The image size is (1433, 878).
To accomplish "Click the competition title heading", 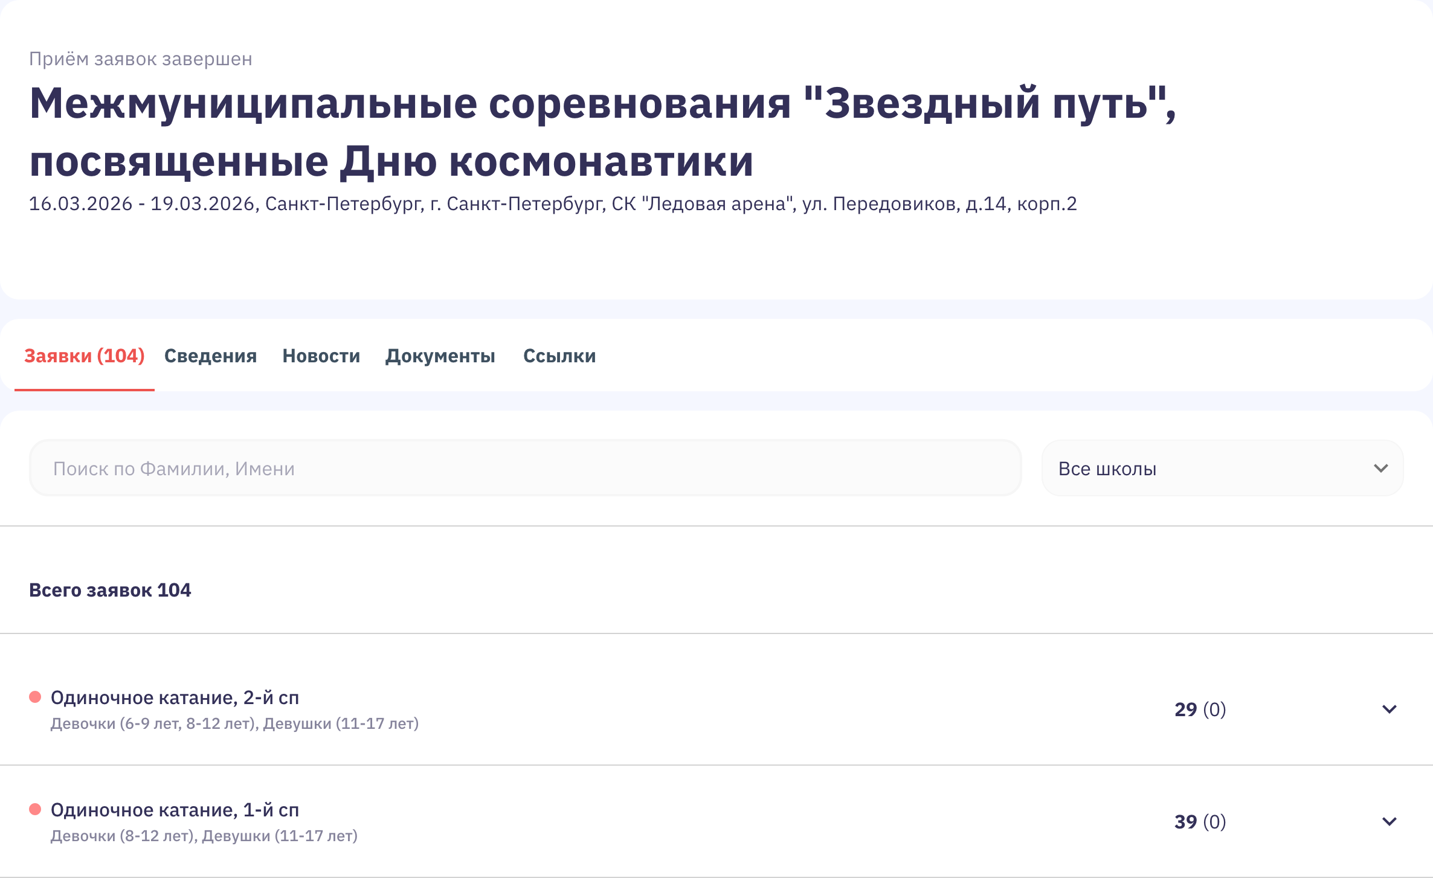I will (x=602, y=132).
